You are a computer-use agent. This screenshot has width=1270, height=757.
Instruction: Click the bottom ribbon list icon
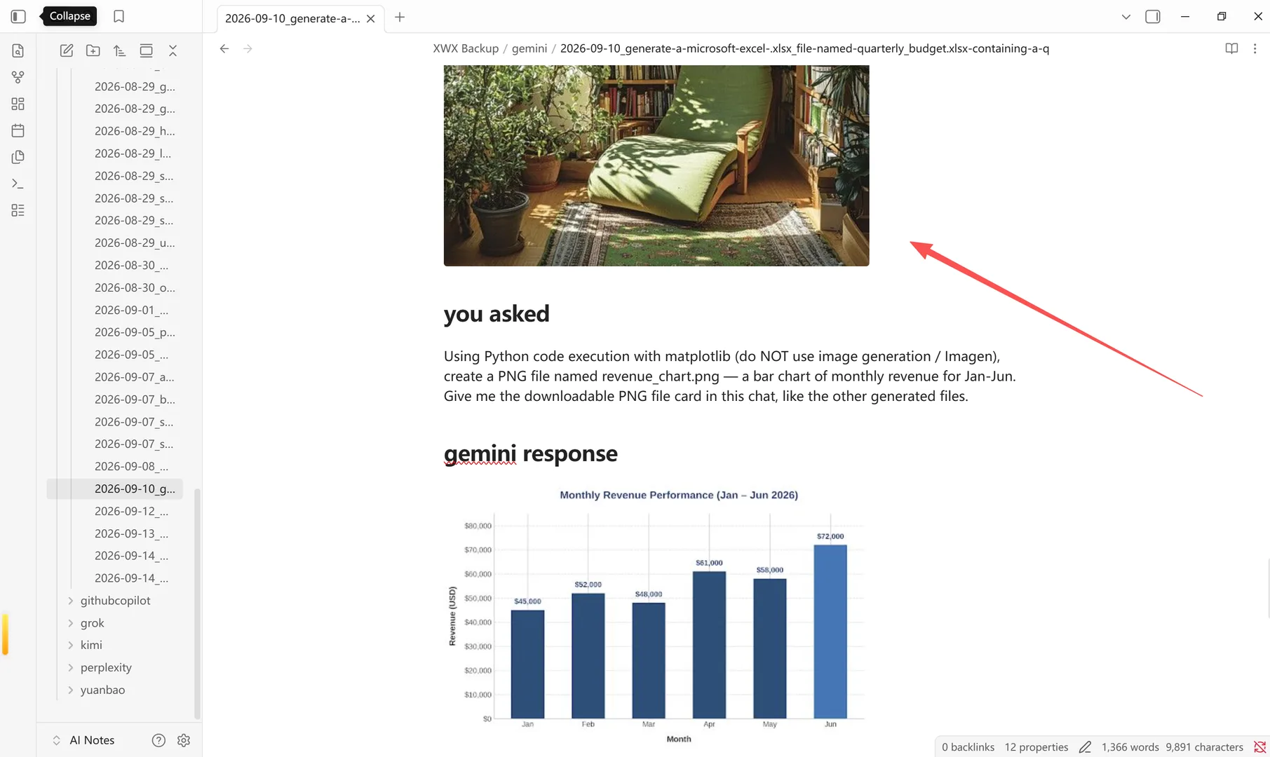18,210
